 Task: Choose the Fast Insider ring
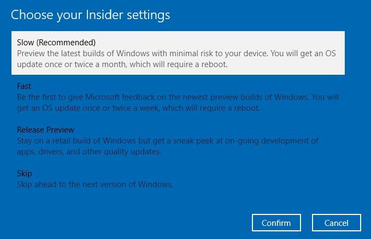pos(24,86)
